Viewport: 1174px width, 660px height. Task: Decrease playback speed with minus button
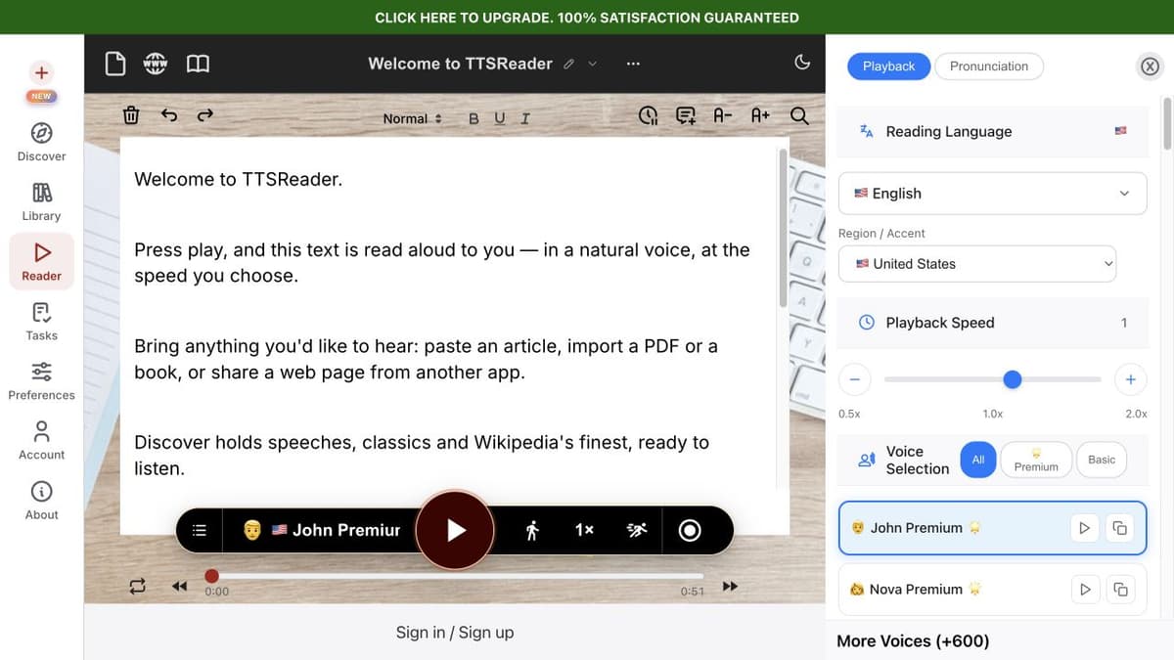click(854, 379)
